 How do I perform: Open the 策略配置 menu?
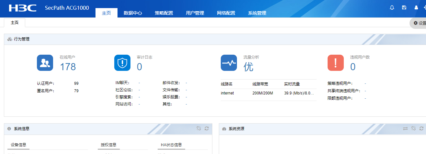pyautogui.click(x=164, y=13)
